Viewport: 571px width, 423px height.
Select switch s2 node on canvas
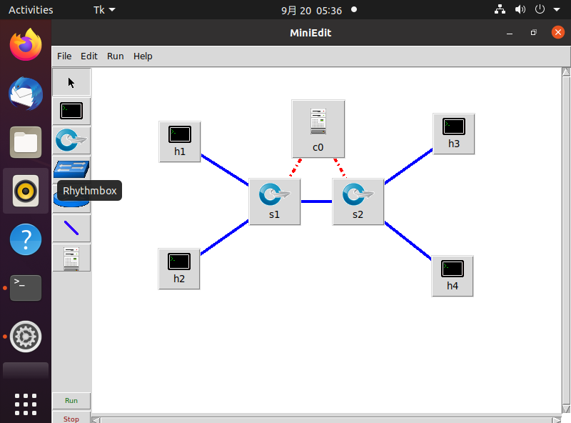pos(358,201)
